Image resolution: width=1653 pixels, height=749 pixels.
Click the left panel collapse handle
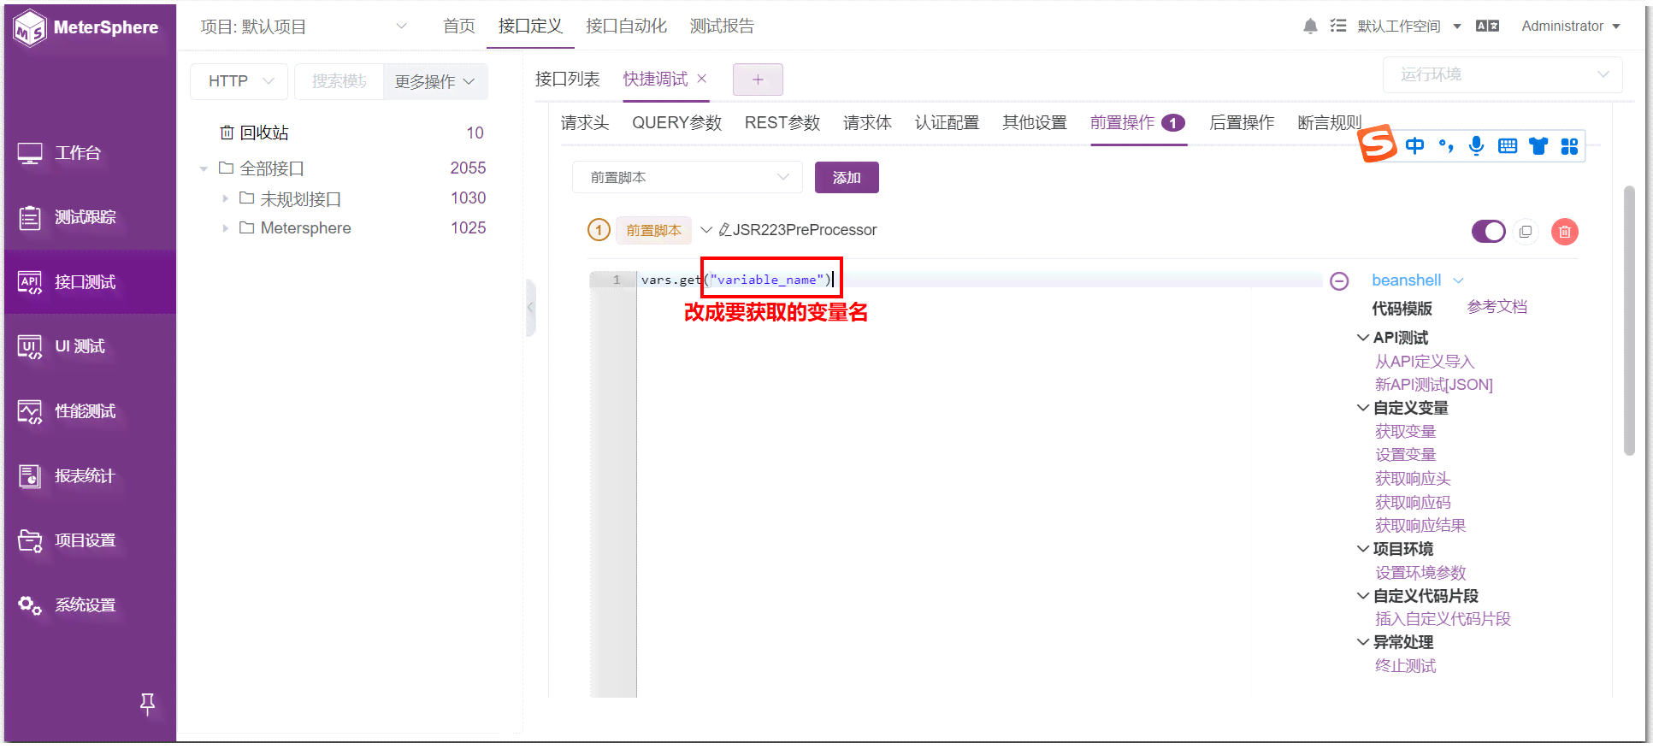coord(530,307)
